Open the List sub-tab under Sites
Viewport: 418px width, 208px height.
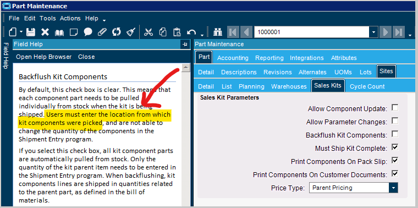[227, 86]
